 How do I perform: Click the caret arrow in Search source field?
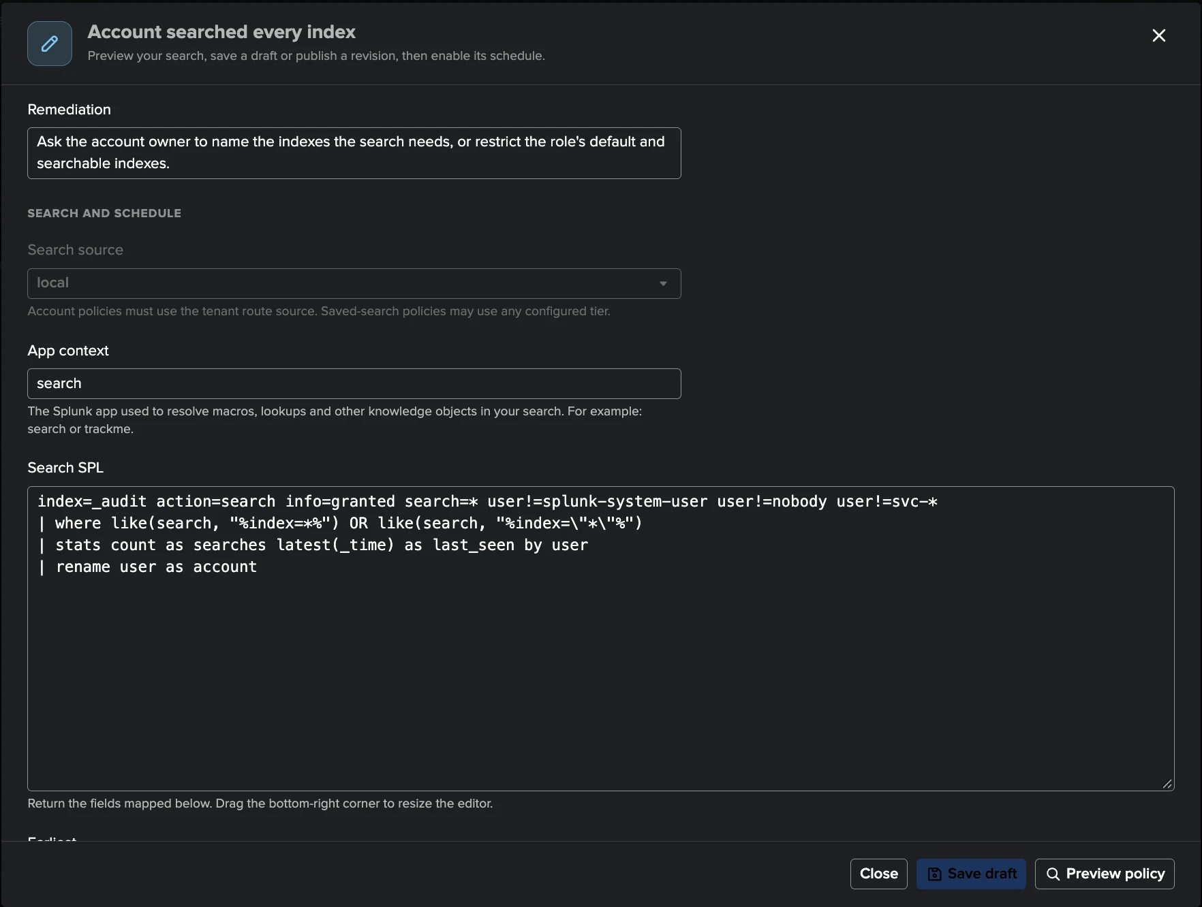[663, 283]
